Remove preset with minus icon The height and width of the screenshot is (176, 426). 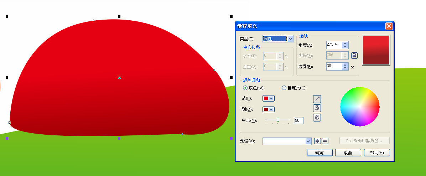tap(325, 141)
